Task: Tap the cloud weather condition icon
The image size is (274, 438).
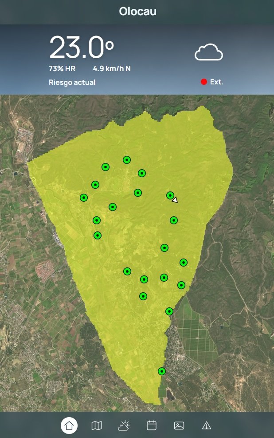Action: (209, 52)
